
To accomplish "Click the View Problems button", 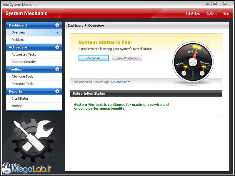I will pos(127,58).
